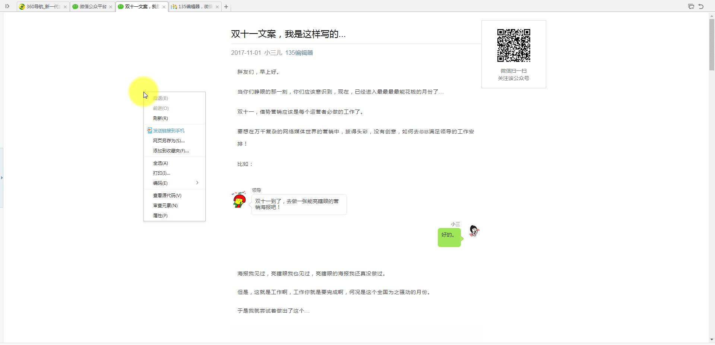Close the 微信公众平台 tab

111,7
